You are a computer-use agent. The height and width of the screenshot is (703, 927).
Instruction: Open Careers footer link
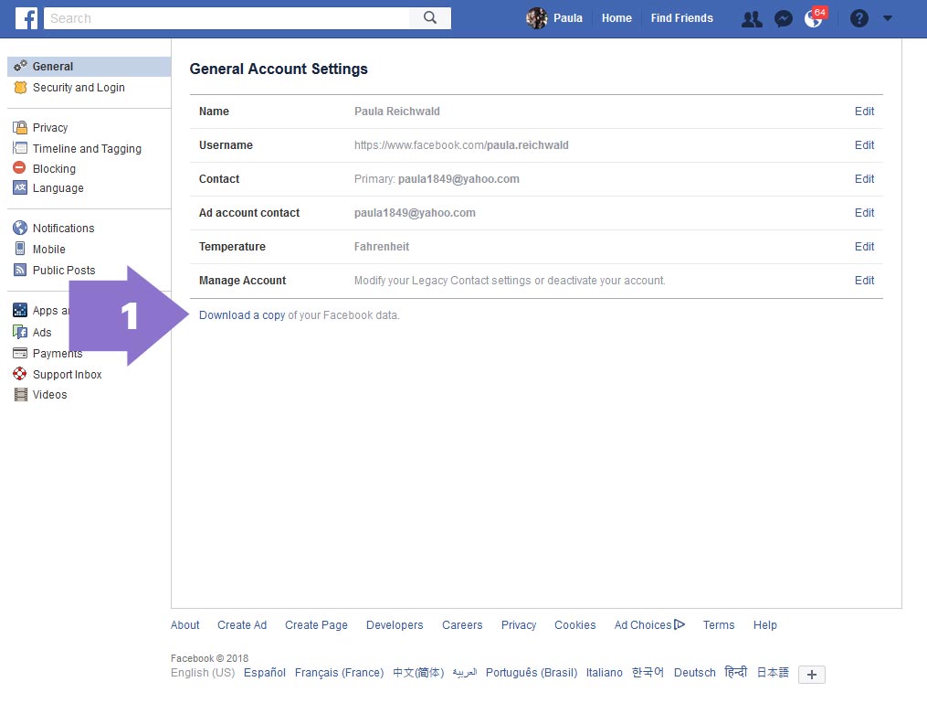tap(462, 625)
